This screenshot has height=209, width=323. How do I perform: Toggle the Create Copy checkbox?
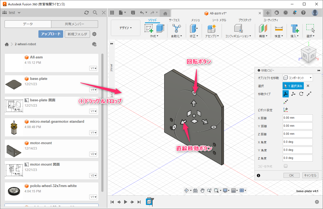286,166
